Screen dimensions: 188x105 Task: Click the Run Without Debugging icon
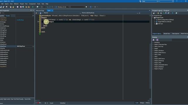pos(38,7)
